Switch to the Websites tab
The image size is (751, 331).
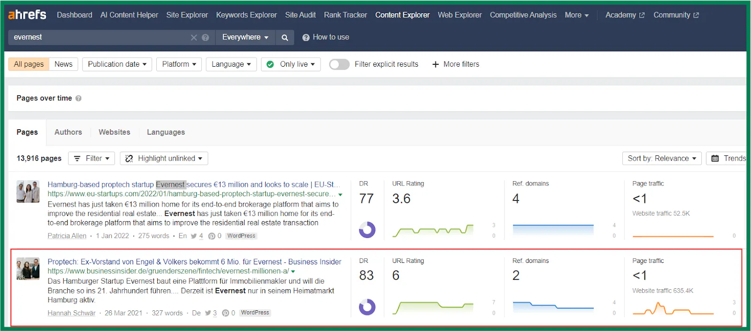click(x=115, y=132)
